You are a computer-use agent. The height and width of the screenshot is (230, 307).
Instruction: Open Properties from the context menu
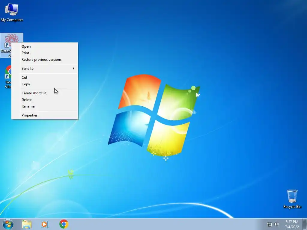45,115
